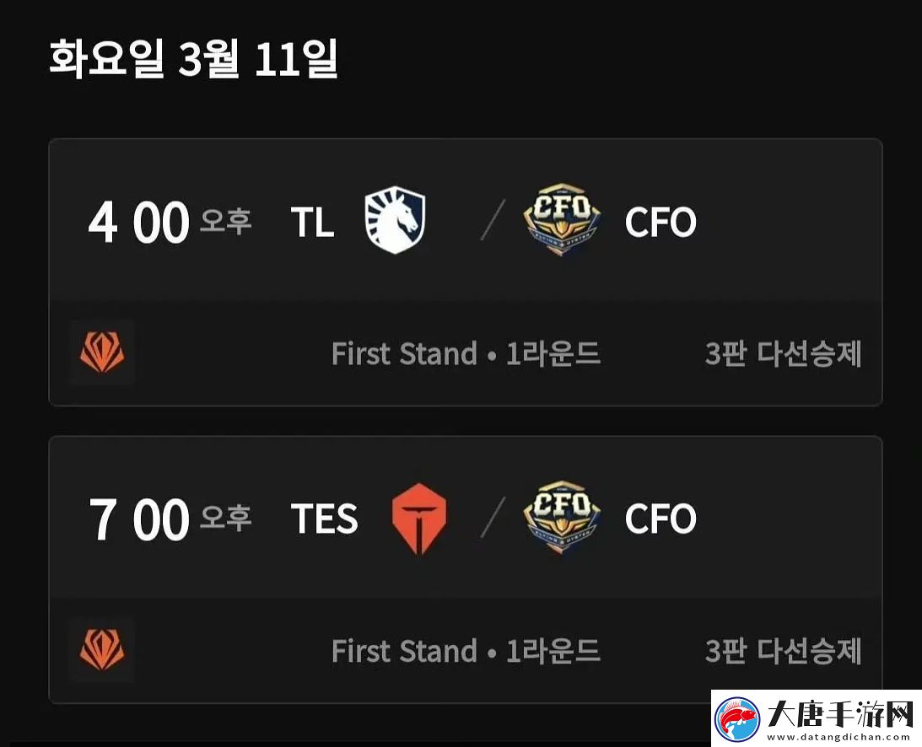Click First Stand • 1라운드 label in second card

pos(466,651)
